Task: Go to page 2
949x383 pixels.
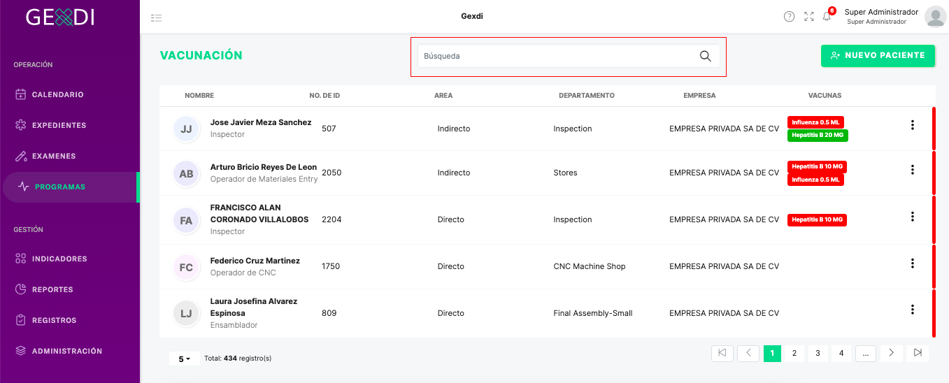Action: point(794,353)
